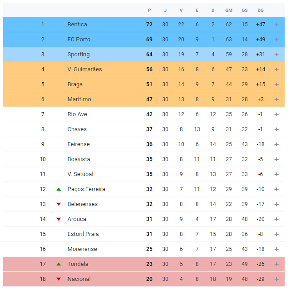Sort table by P points column header
291x290 pixels.
[x=149, y=10]
